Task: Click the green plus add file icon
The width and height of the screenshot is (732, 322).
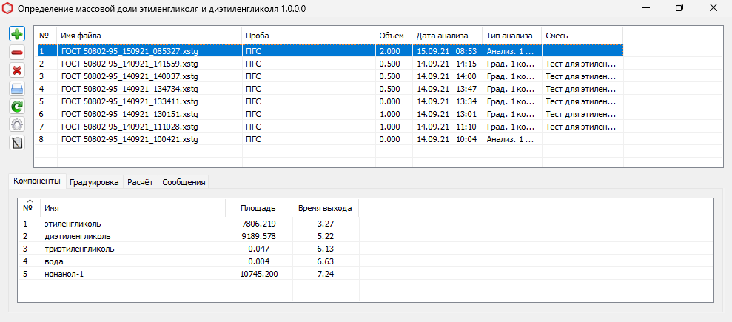Action: coord(17,35)
